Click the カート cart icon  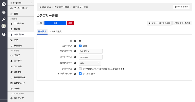pos(11,89)
